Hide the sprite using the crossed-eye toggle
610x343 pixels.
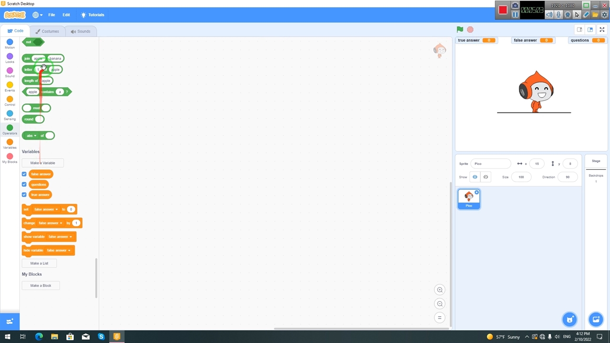[486, 177]
